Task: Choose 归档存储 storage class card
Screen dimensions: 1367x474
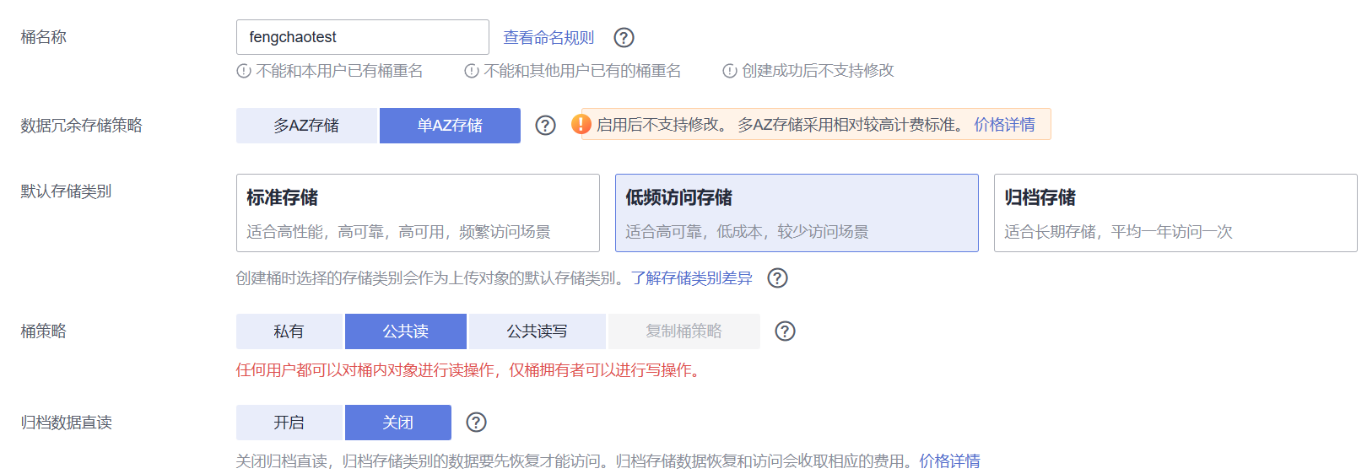Action: click(x=1175, y=213)
